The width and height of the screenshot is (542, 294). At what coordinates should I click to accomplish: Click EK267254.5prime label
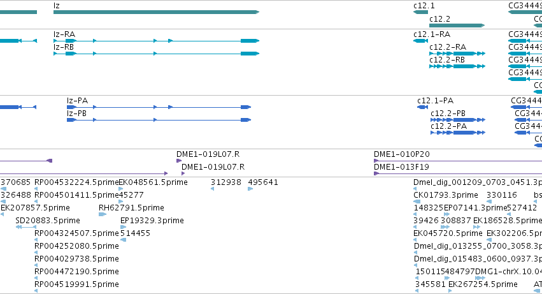(x=483, y=284)
